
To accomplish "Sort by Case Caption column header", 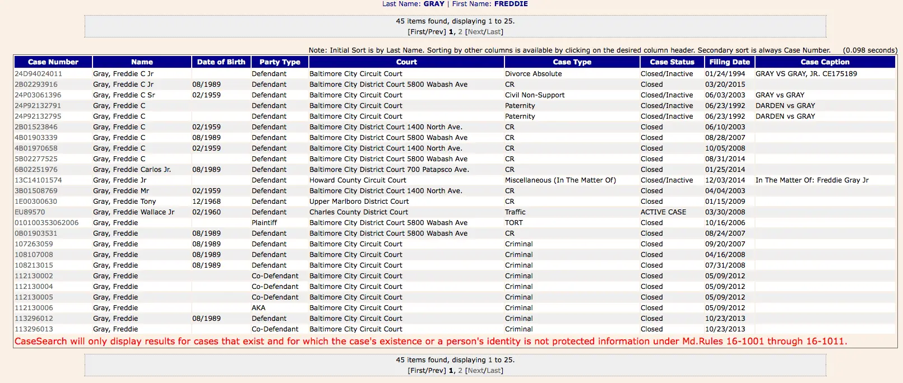I will [x=825, y=62].
